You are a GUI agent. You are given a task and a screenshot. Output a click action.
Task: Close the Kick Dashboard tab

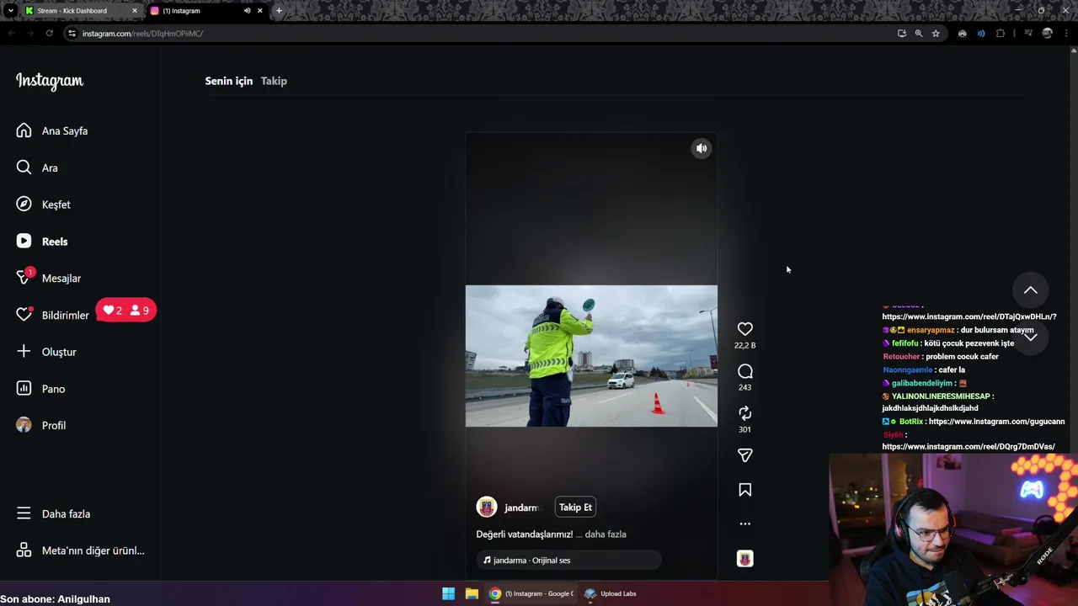pos(135,11)
